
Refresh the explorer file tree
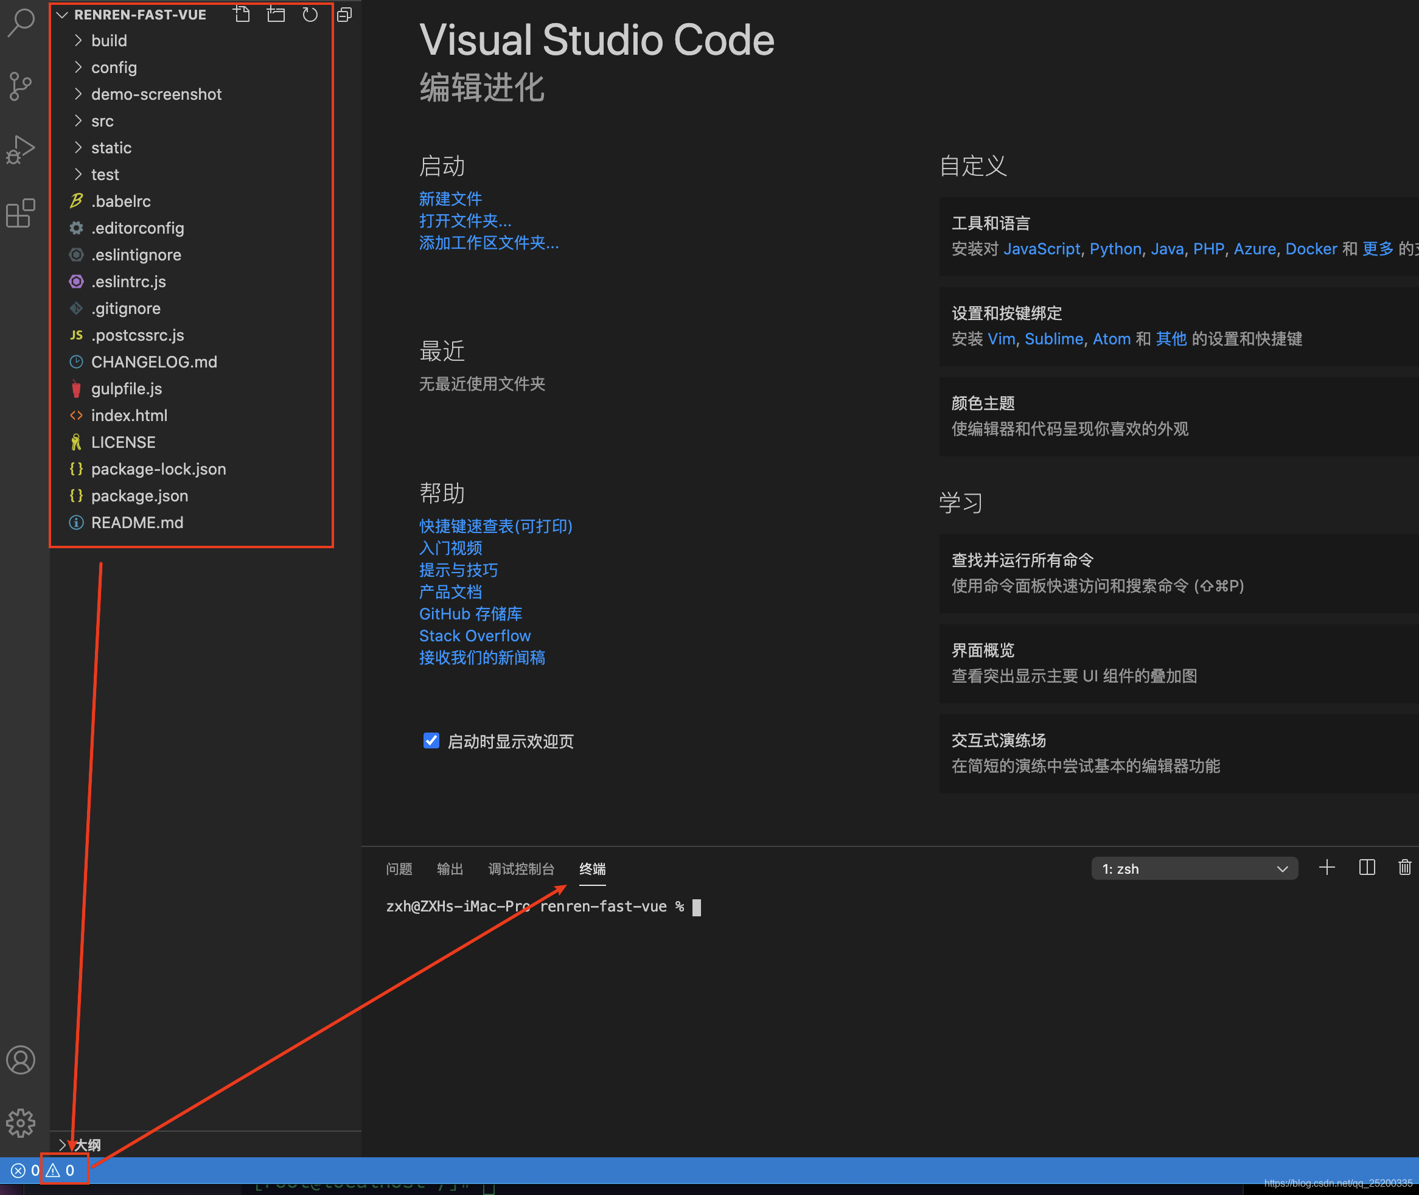[310, 14]
